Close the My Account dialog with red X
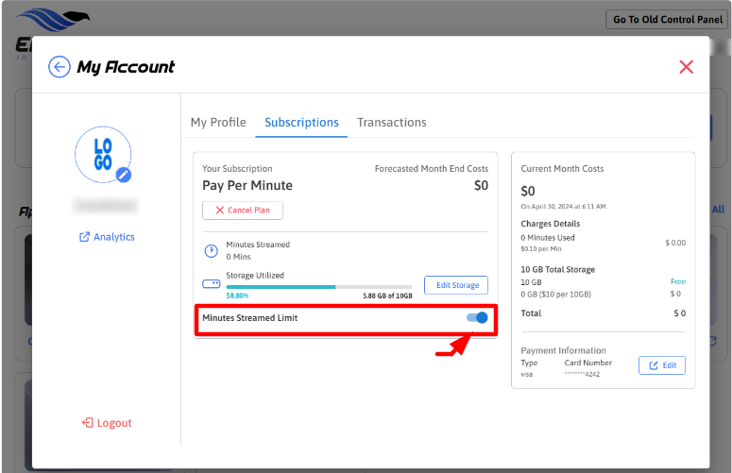 coord(687,67)
